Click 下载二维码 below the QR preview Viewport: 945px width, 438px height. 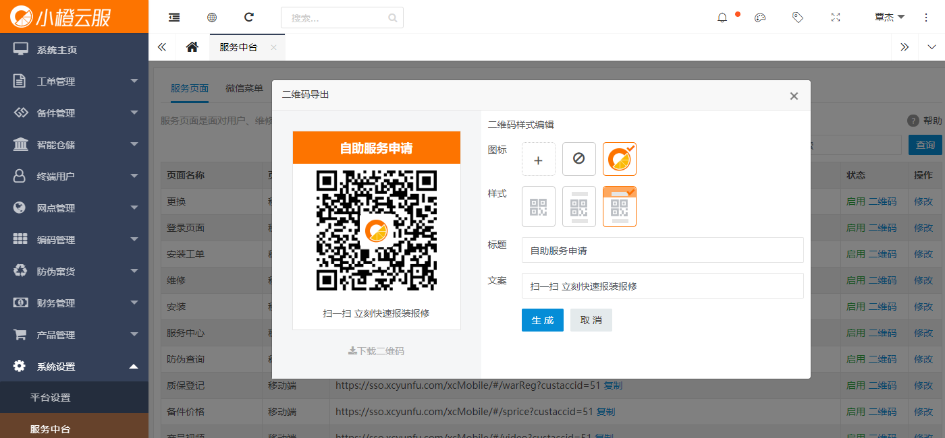[x=376, y=350]
